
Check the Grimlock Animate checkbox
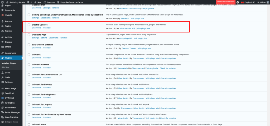pyautogui.click(x=29, y=65)
